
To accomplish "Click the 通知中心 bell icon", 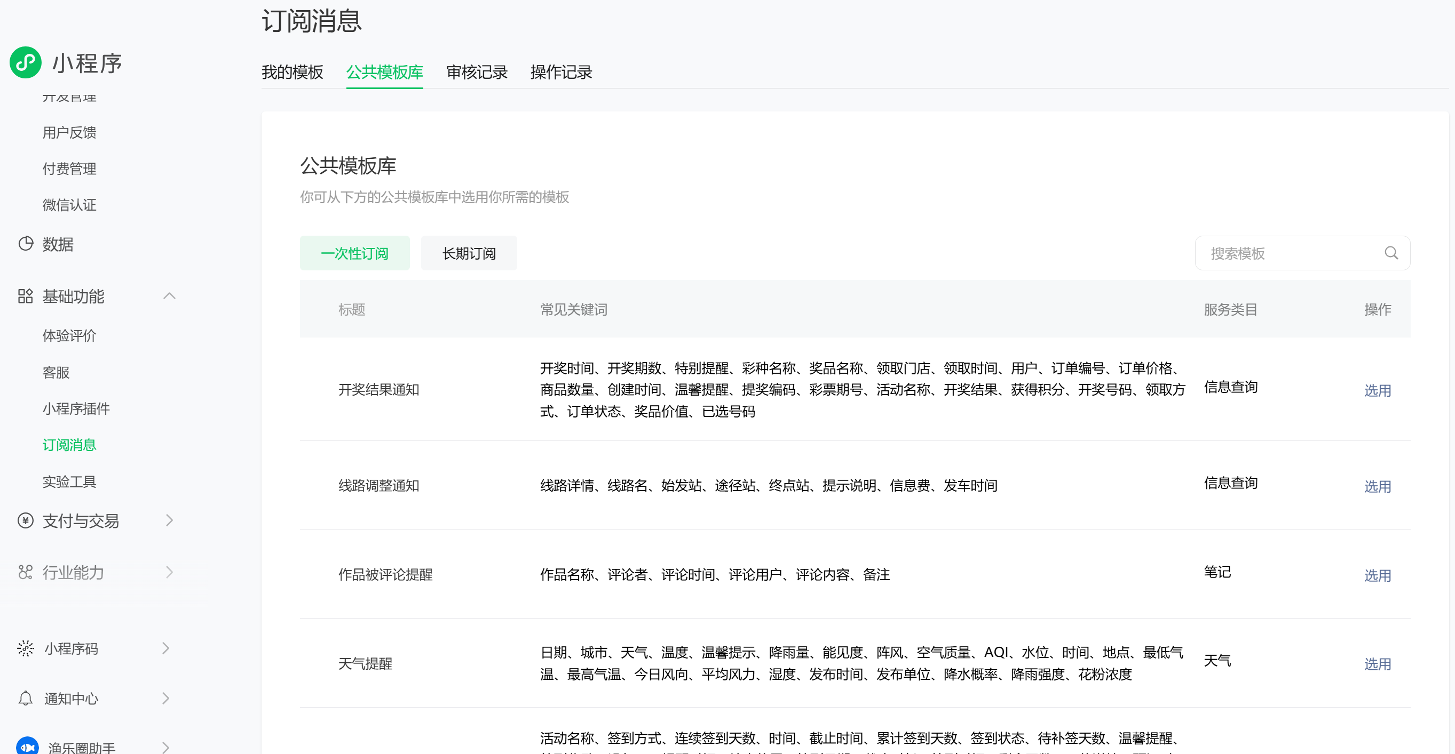I will [x=26, y=698].
